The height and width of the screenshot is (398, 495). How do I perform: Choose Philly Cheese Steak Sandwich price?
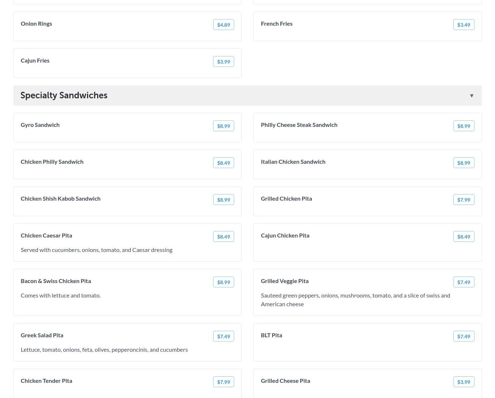464,126
